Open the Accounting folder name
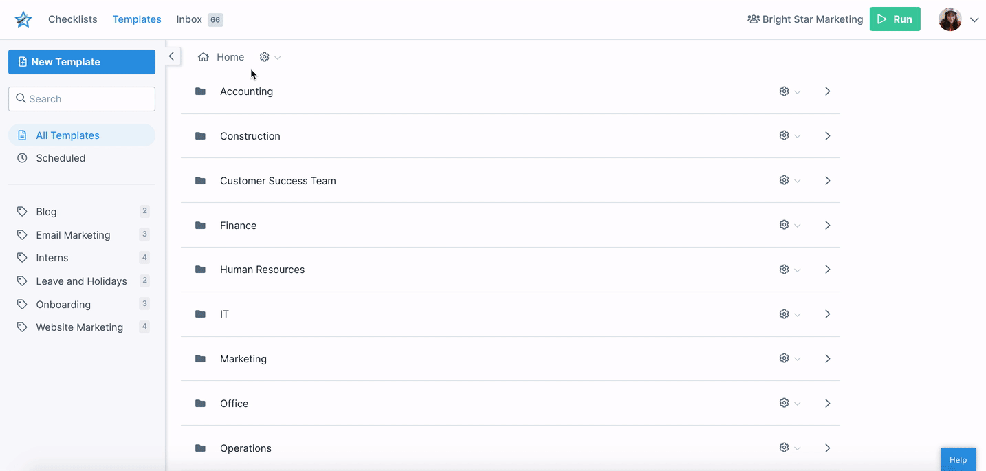 [x=246, y=91]
